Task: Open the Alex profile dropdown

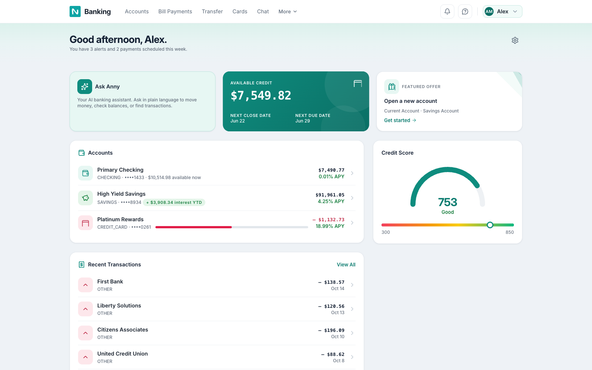Action: (x=502, y=11)
